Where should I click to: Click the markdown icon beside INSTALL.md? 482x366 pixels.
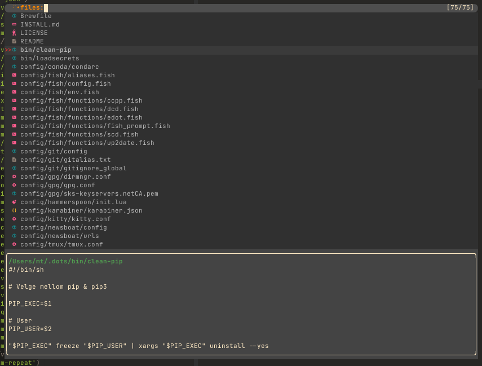tap(14, 24)
